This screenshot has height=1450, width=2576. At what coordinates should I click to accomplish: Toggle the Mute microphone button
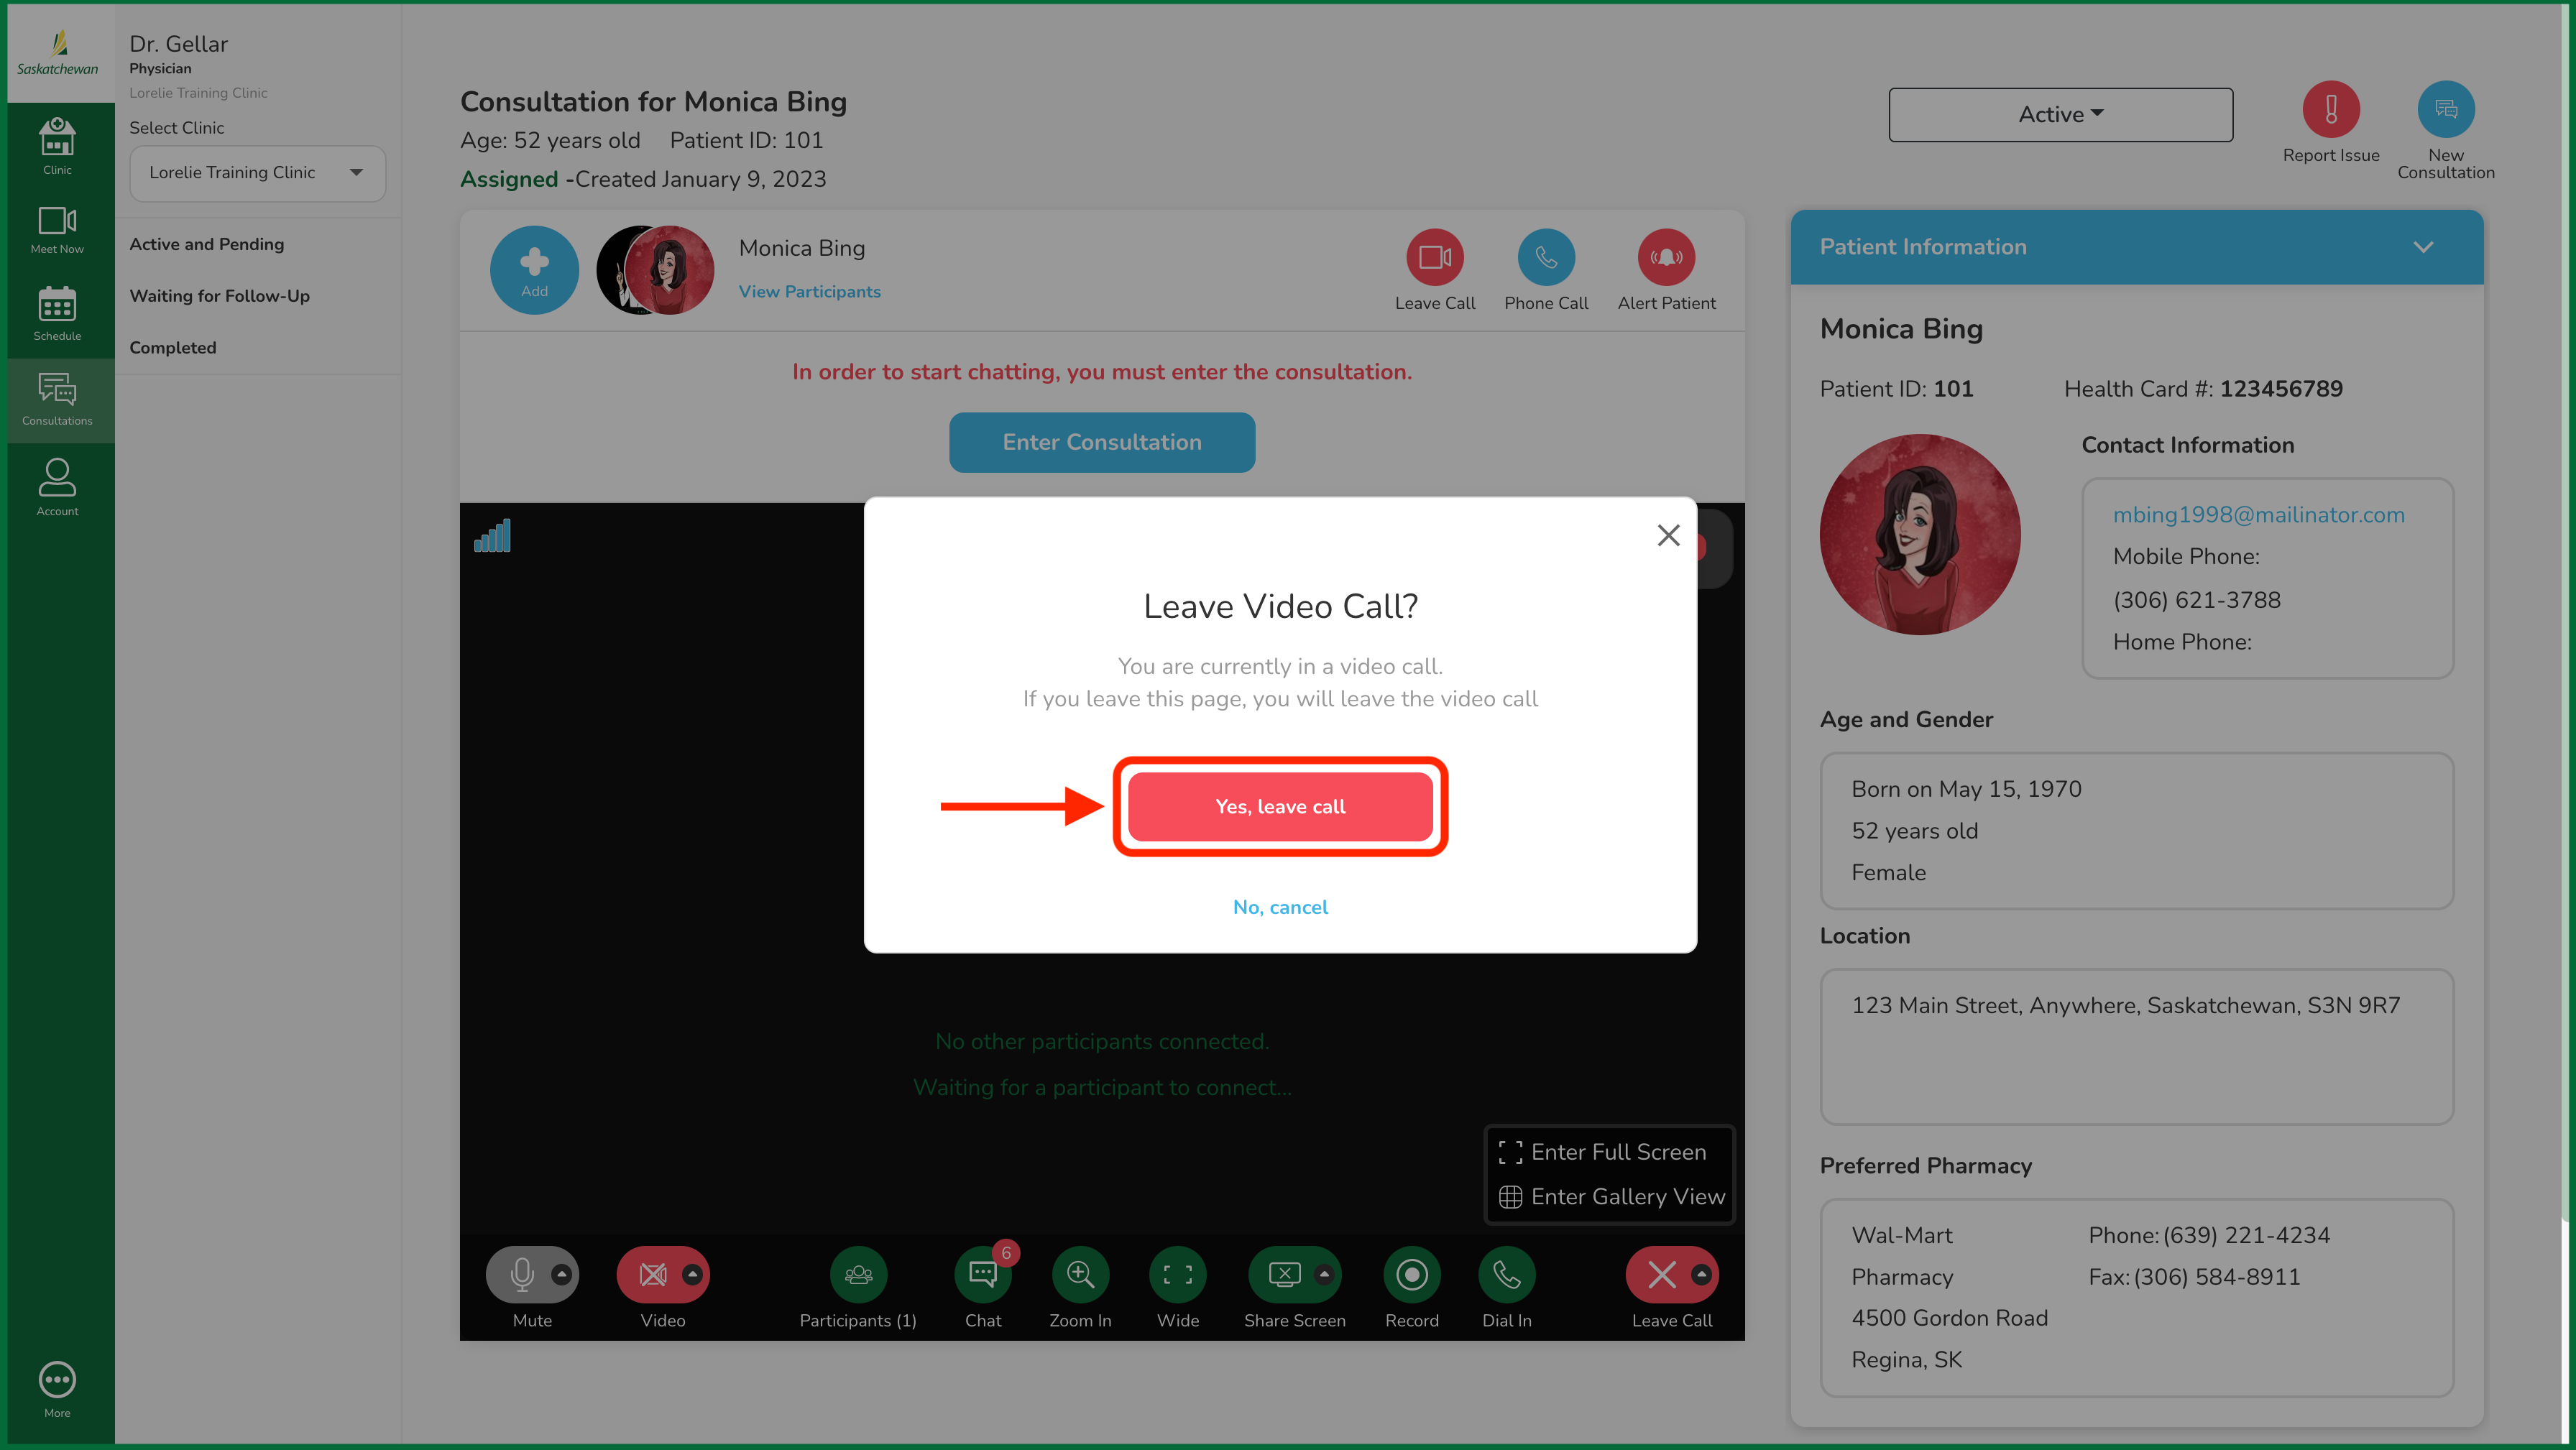[x=521, y=1274]
